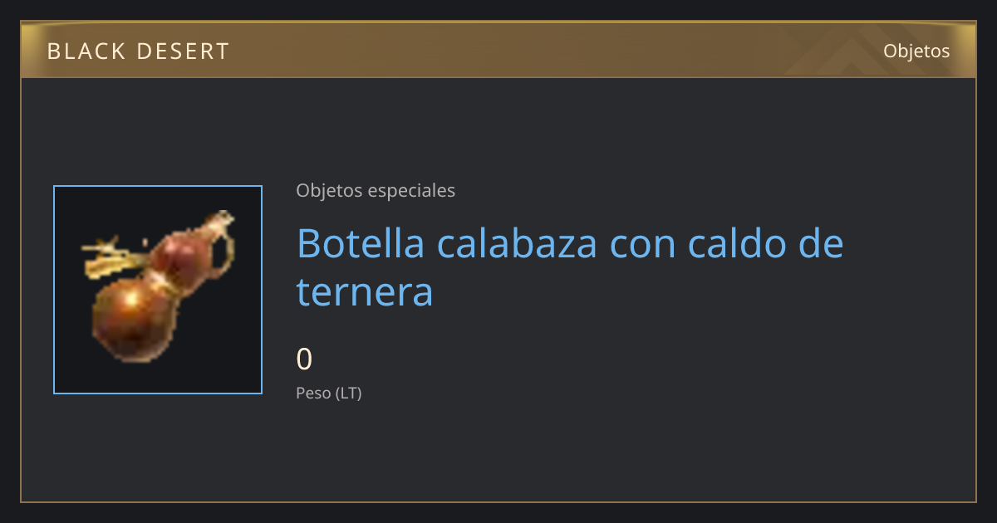The width and height of the screenshot is (997, 523).
Task: Click the Peso (LT) label
Action: click(x=329, y=393)
